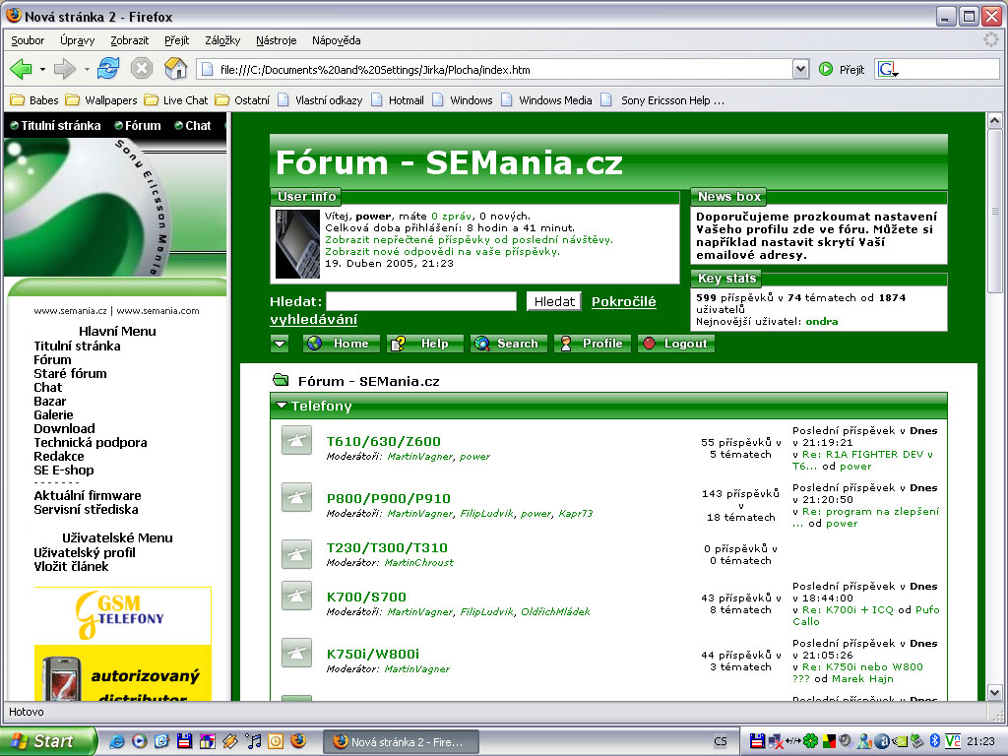Image resolution: width=1008 pixels, height=756 pixels.
Task: Click the Firefox Back arrow button
Action: (x=22, y=69)
